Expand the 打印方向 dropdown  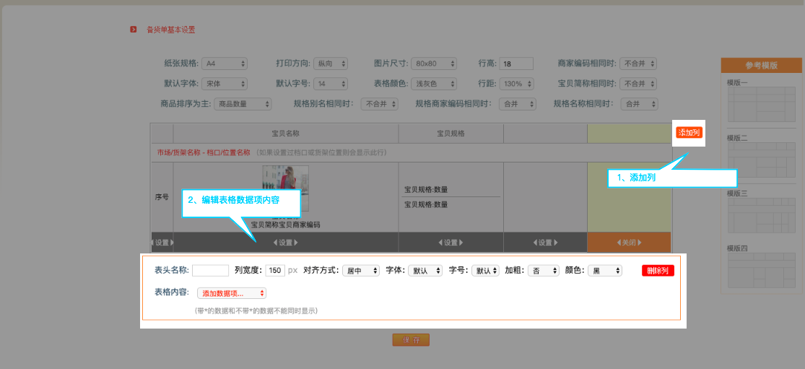[332, 64]
